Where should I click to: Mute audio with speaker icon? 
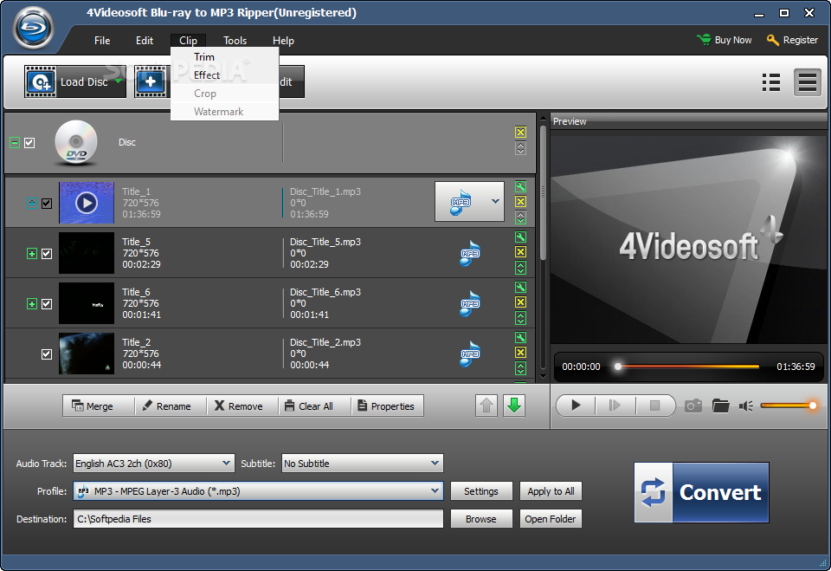(x=746, y=406)
